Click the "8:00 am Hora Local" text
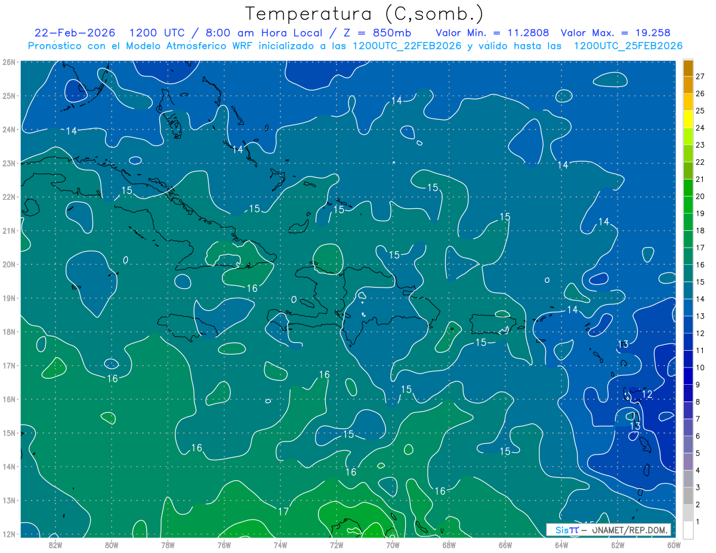The height and width of the screenshot is (553, 716). click(261, 33)
